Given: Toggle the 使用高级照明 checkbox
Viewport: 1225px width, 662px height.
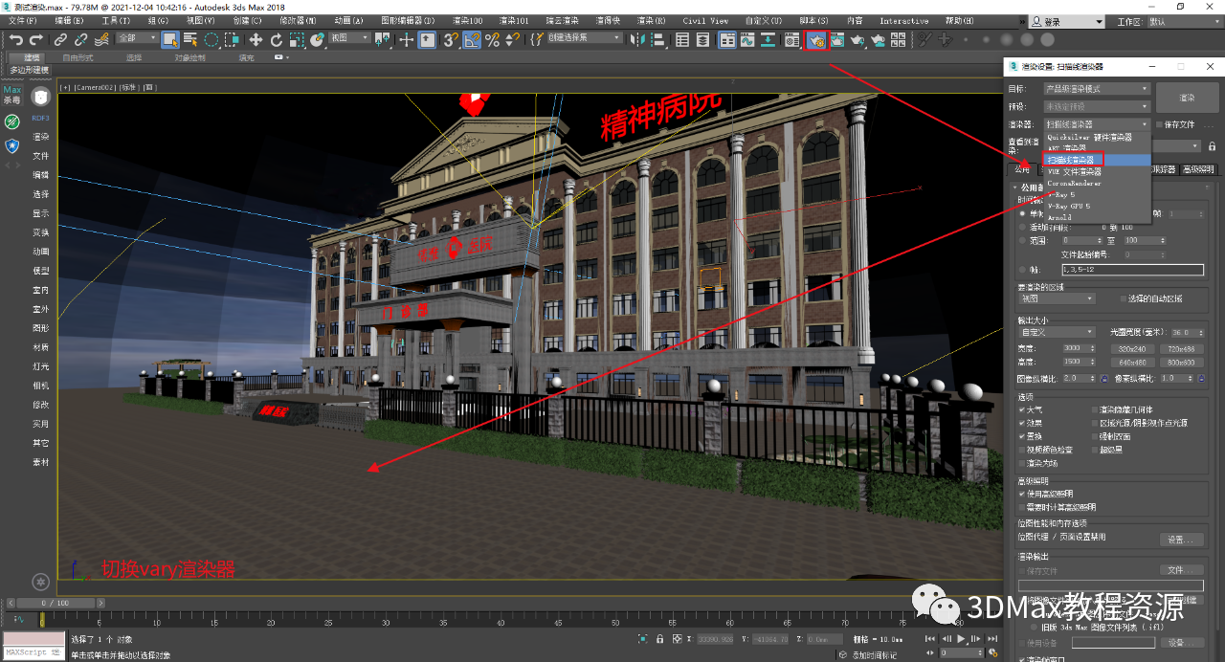Looking at the screenshot, I should click(x=1023, y=494).
